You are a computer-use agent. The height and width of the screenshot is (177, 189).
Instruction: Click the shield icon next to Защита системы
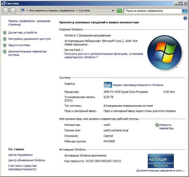click(5, 45)
